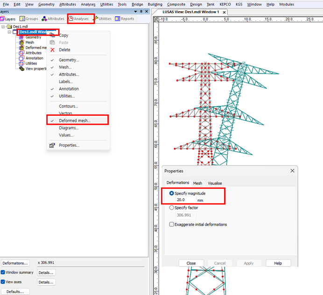Select the Specify factor radio button
The image size is (323, 295).
172,208
